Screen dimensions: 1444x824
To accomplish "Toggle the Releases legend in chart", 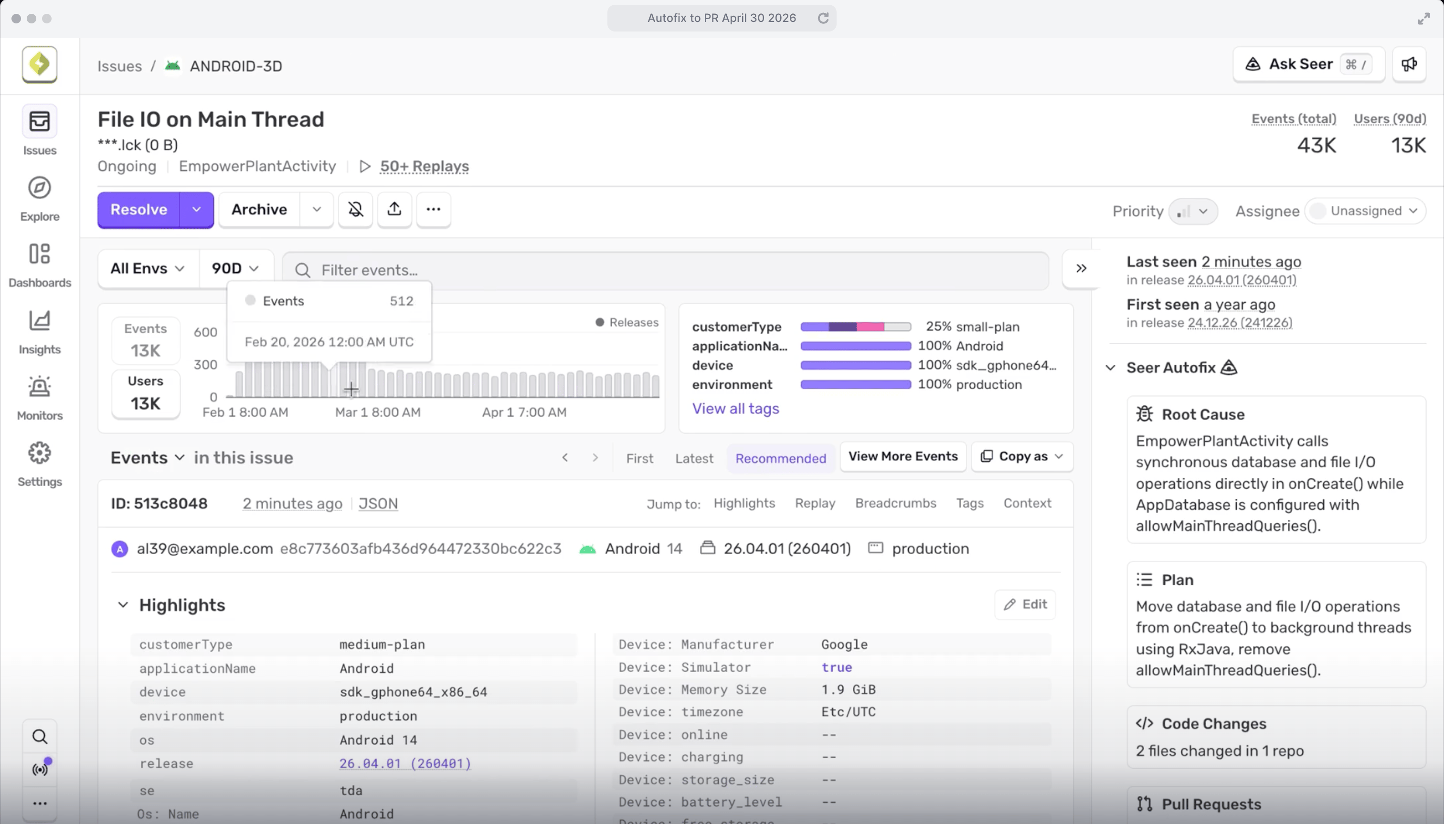I will click(626, 322).
